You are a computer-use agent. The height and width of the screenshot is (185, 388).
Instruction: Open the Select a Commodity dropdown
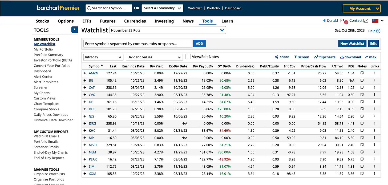click(162, 8)
